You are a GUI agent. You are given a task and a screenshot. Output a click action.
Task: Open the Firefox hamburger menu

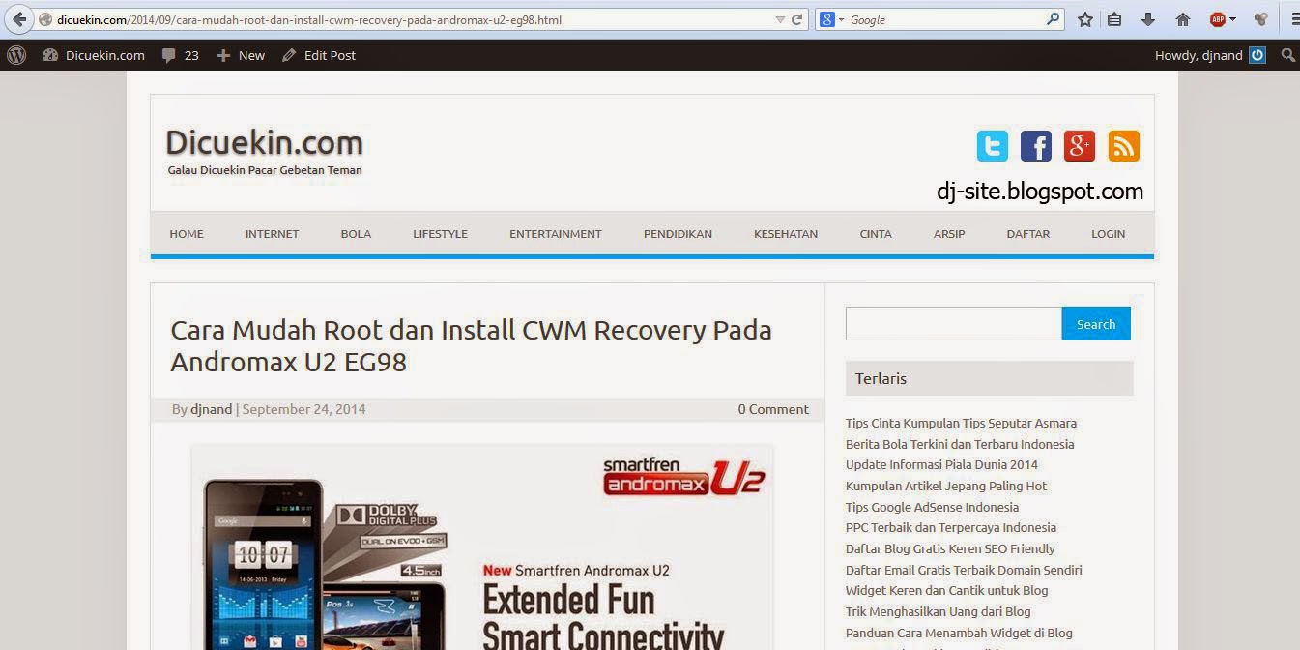tap(1295, 19)
